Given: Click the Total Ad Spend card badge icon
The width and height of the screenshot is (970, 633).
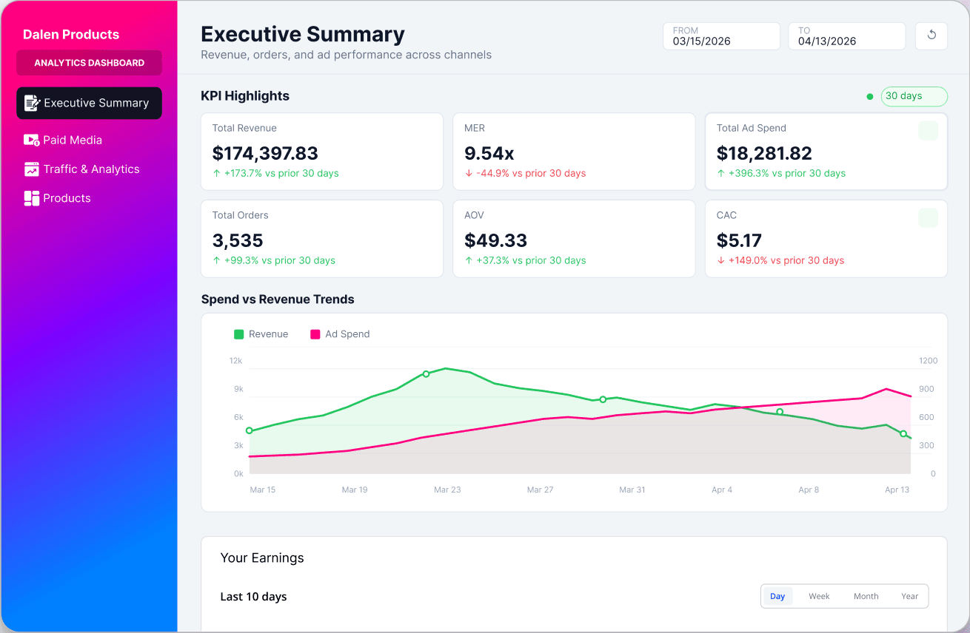Looking at the screenshot, I should tap(928, 131).
